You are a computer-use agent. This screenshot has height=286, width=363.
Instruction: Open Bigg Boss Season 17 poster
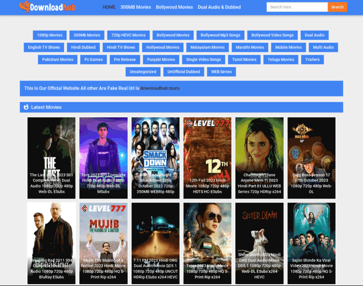pos(311,158)
